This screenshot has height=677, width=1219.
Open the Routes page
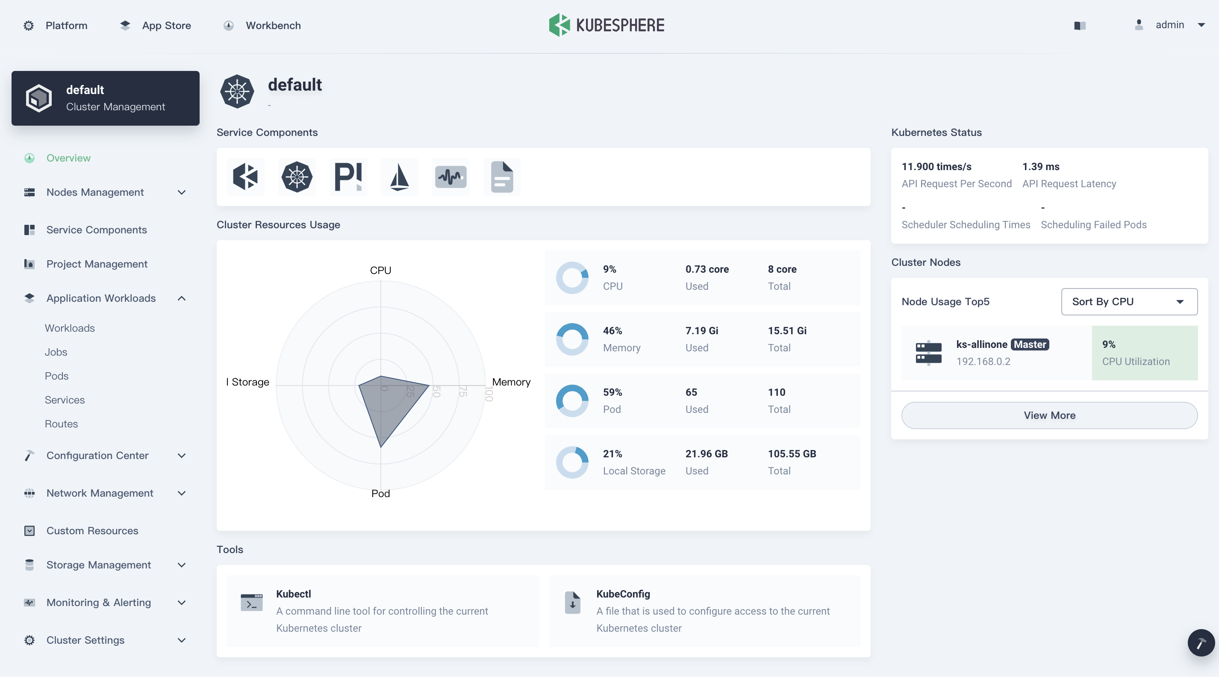61,424
